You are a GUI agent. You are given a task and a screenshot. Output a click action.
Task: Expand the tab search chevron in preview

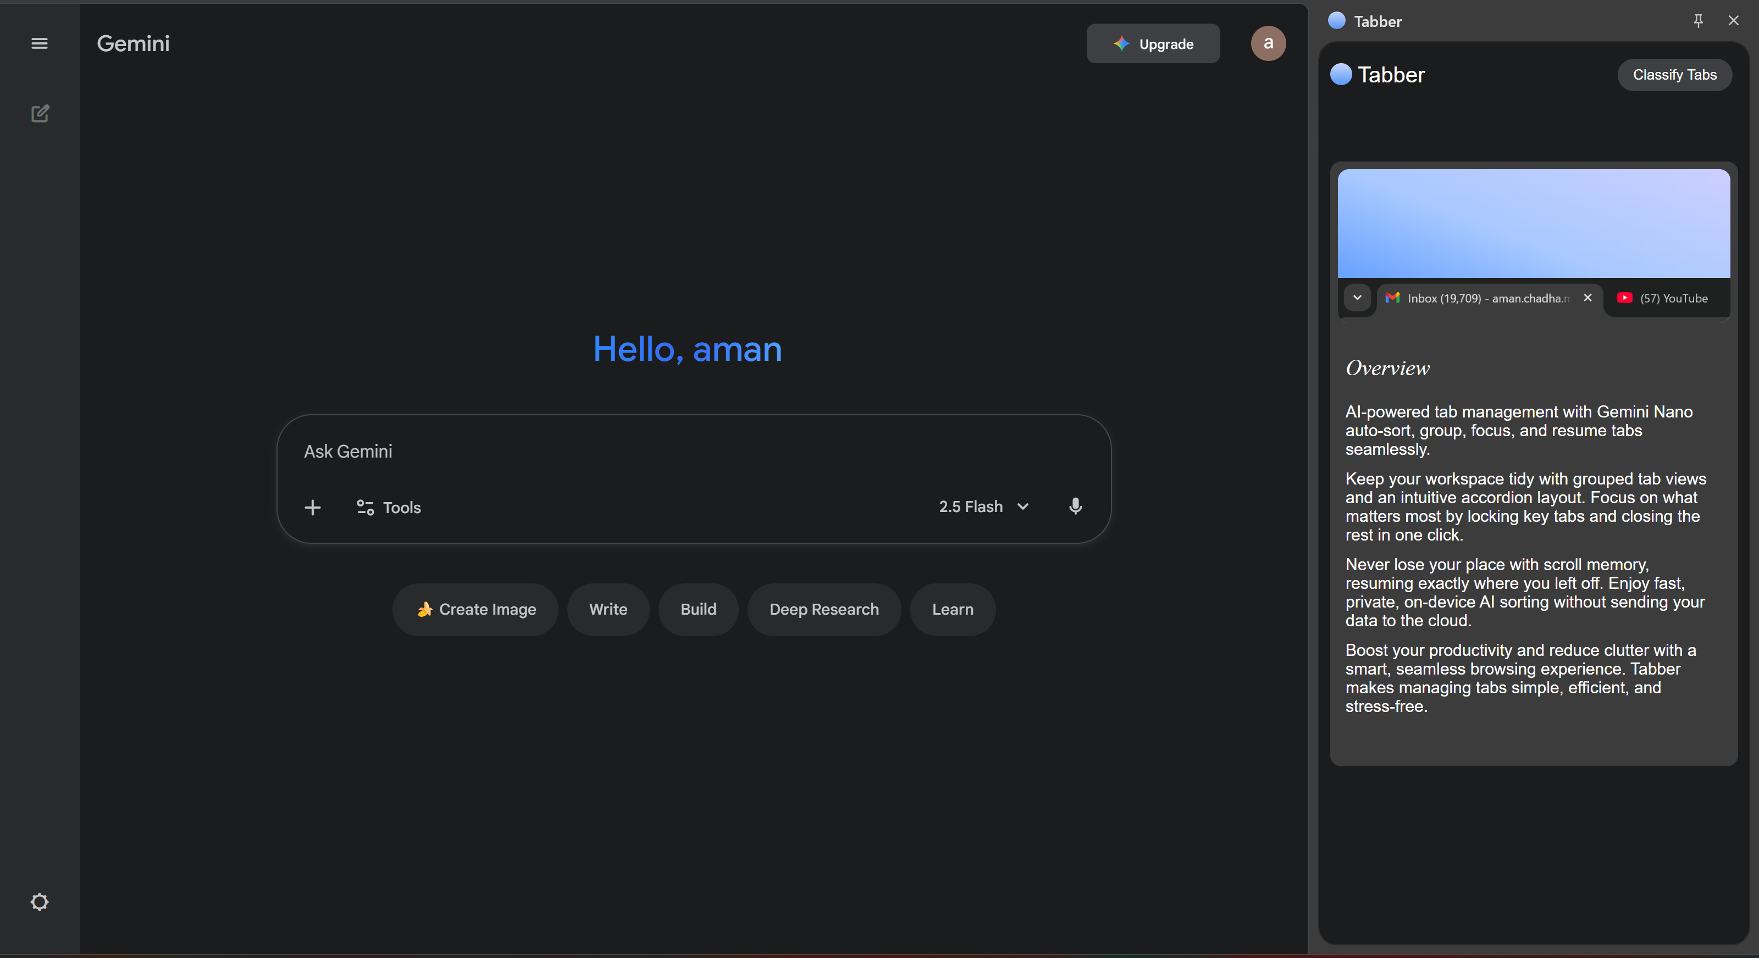pyautogui.click(x=1357, y=298)
